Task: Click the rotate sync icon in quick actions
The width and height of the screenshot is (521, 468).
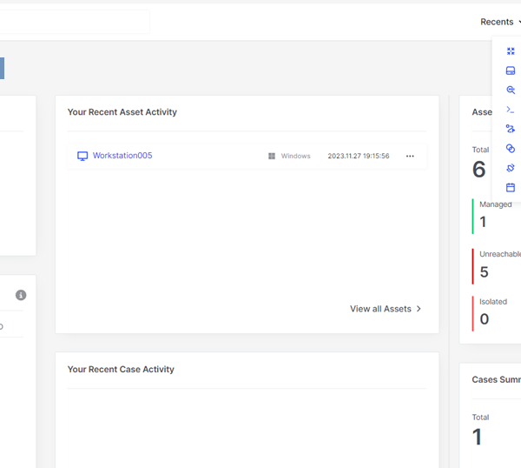Action: [x=511, y=168]
